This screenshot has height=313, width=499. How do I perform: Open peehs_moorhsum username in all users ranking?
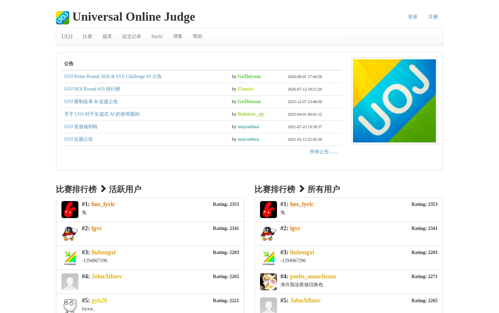click(x=313, y=276)
